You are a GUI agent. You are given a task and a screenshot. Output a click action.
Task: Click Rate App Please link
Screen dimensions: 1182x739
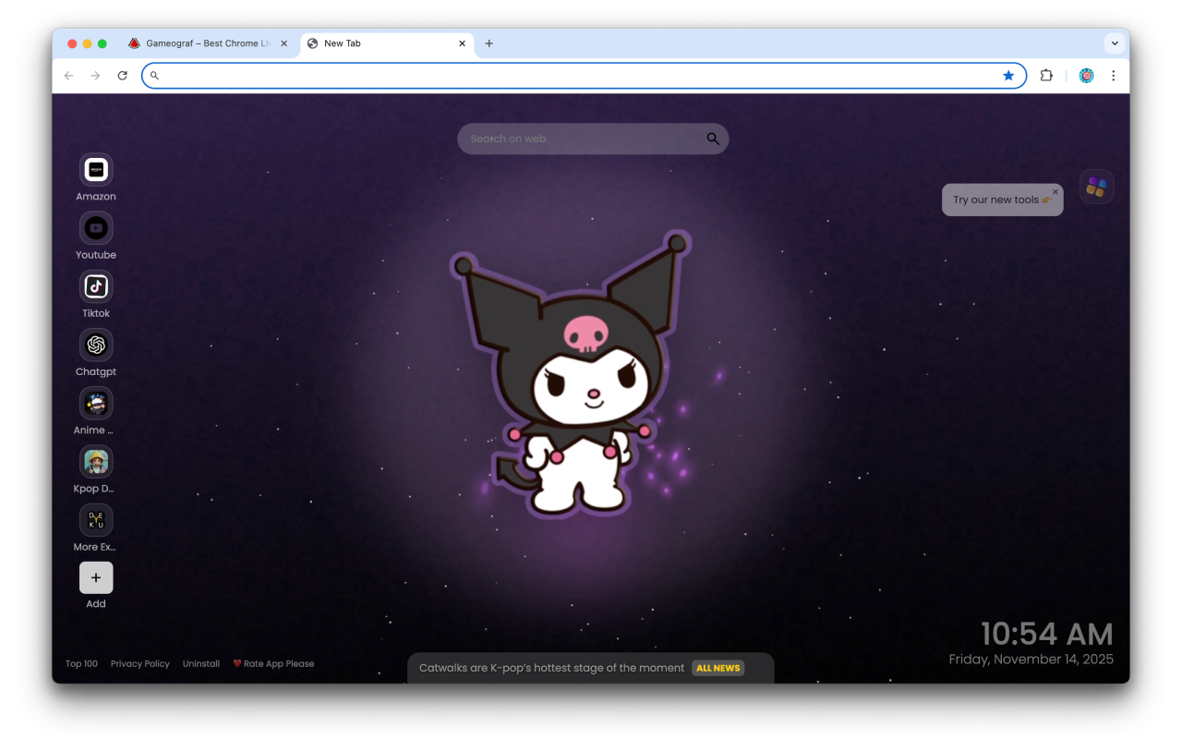pos(273,663)
